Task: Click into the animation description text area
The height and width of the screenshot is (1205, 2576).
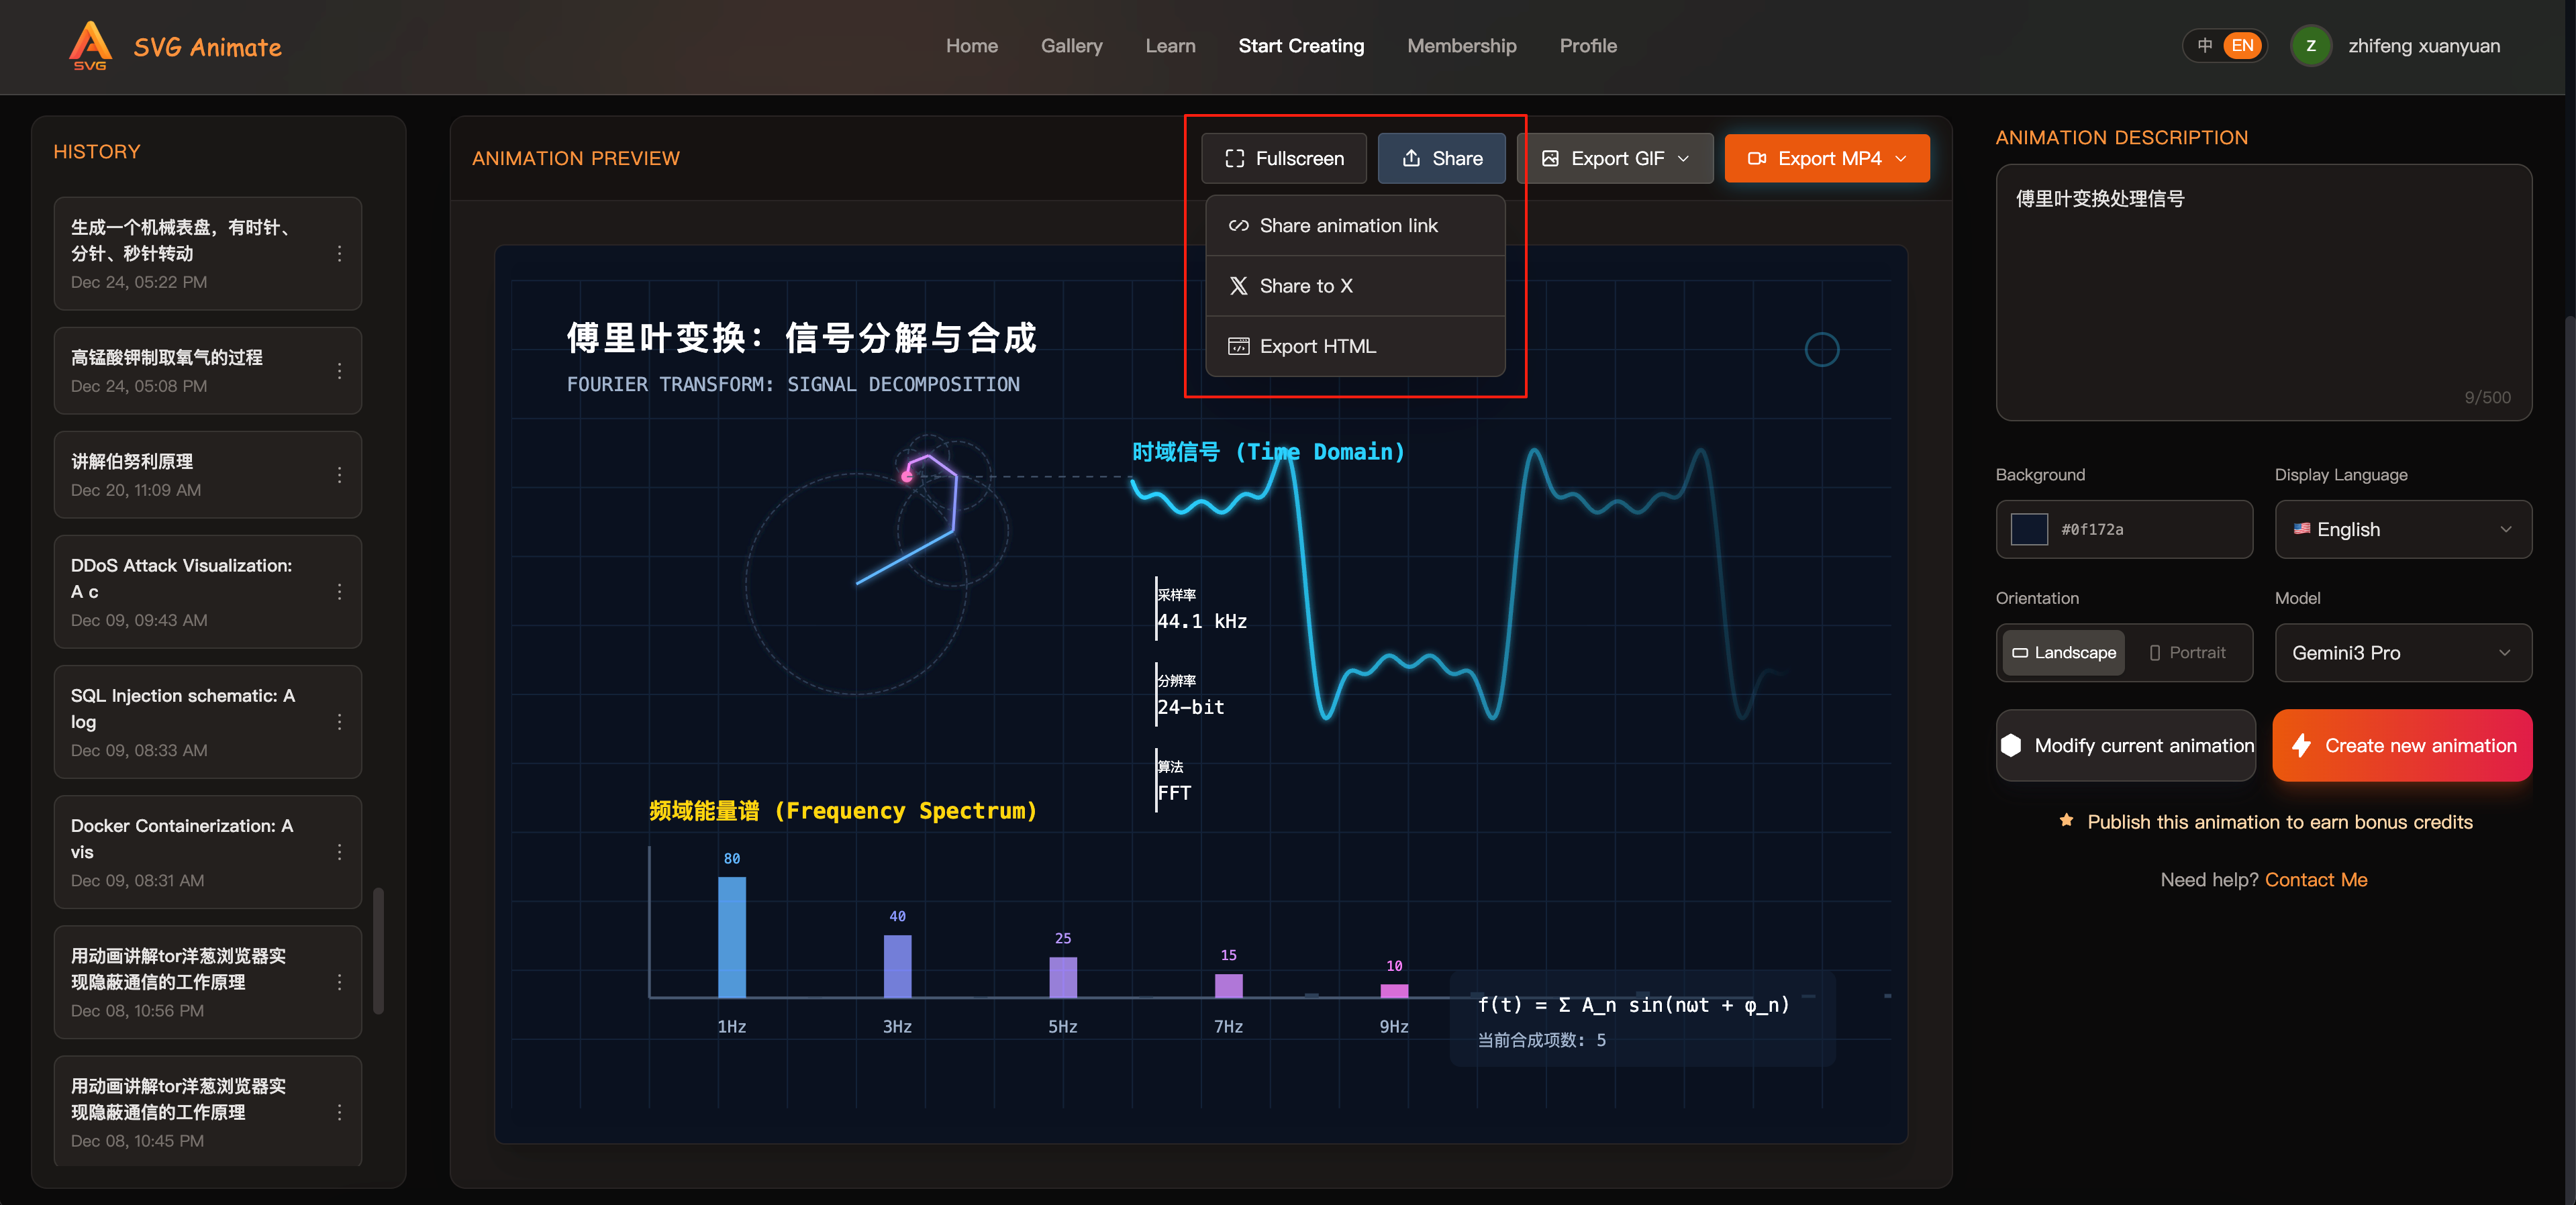Action: [x=2263, y=290]
